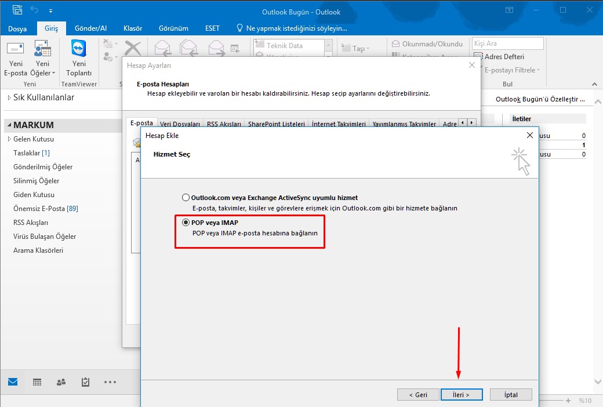Close the Hesap Ekle dialog

[x=529, y=135]
